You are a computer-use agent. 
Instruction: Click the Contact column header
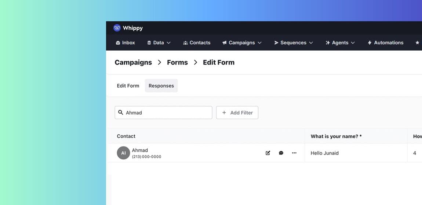[x=126, y=136]
